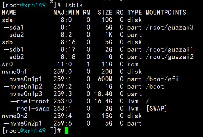Select the nvme0n2p1 partition name

click(25, 123)
